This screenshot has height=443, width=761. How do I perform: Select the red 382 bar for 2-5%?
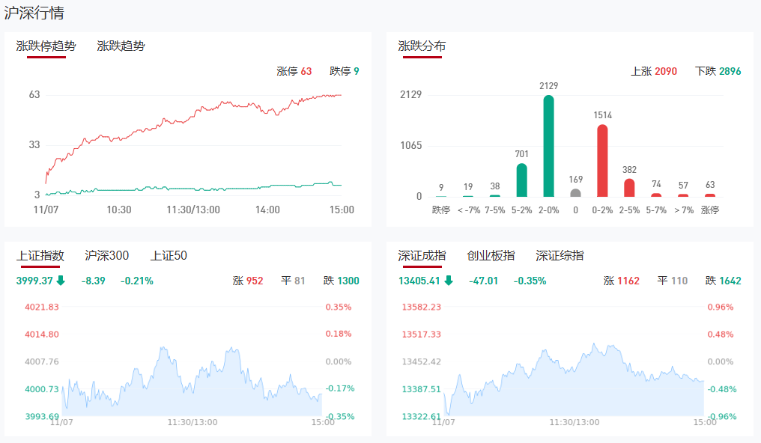pyautogui.click(x=629, y=187)
